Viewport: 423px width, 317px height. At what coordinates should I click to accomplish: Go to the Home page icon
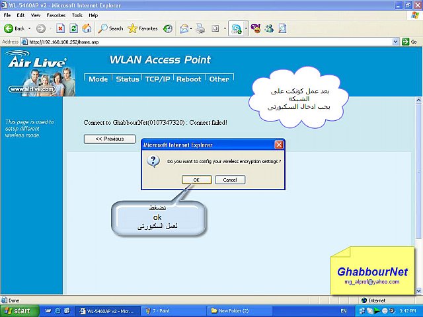(x=87, y=28)
